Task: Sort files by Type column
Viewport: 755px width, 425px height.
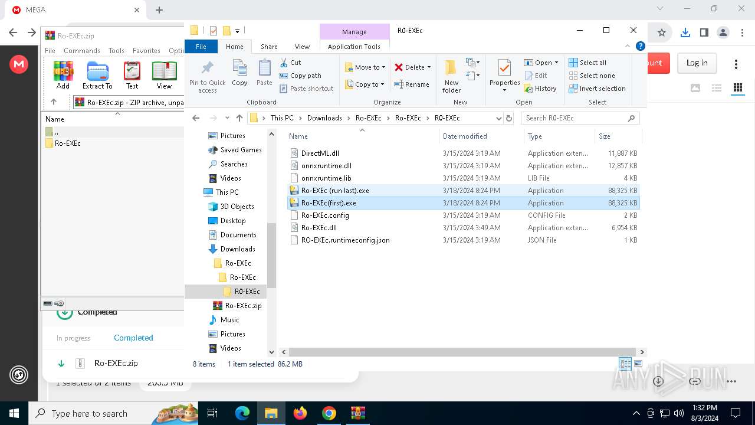Action: pos(560,136)
